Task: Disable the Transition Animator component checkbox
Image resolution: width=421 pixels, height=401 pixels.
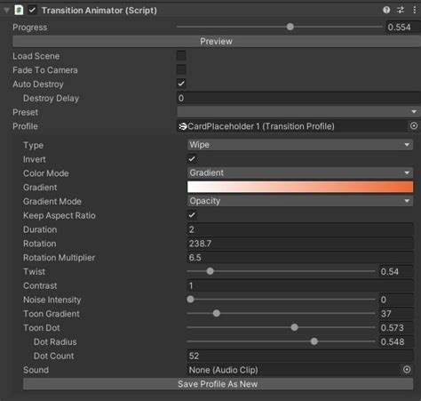Action: (32, 10)
